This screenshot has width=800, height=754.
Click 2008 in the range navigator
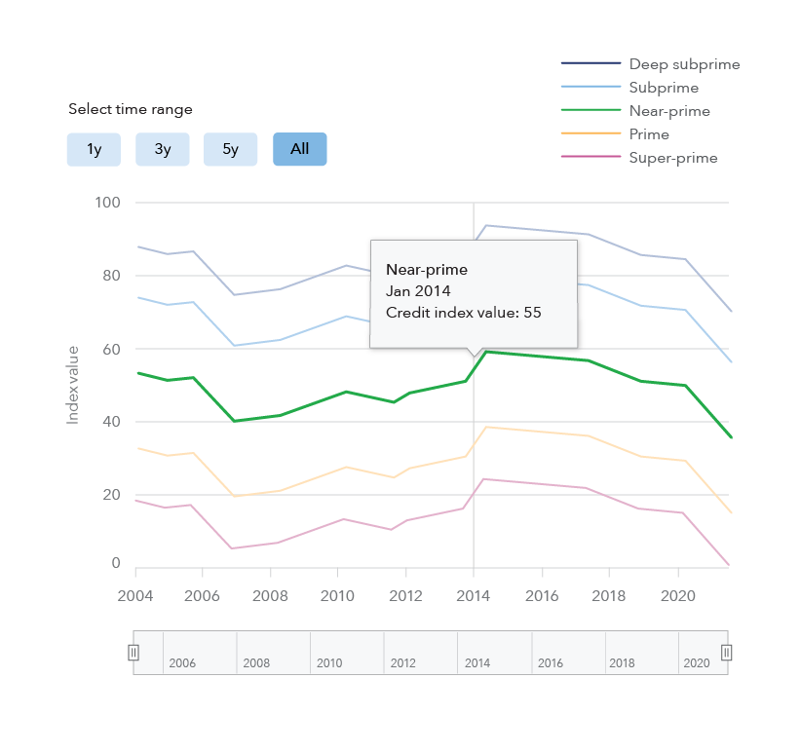pos(256,663)
